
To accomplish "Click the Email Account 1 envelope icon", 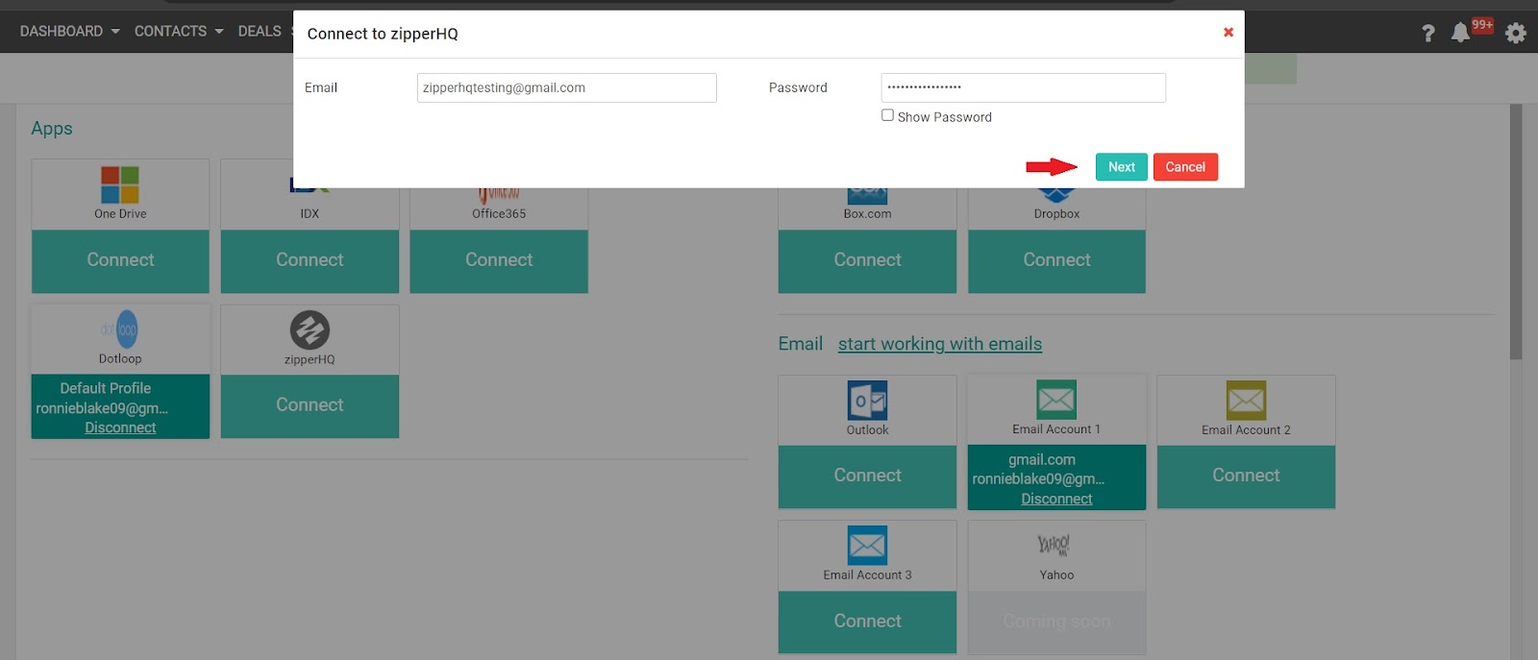I will 1056,400.
